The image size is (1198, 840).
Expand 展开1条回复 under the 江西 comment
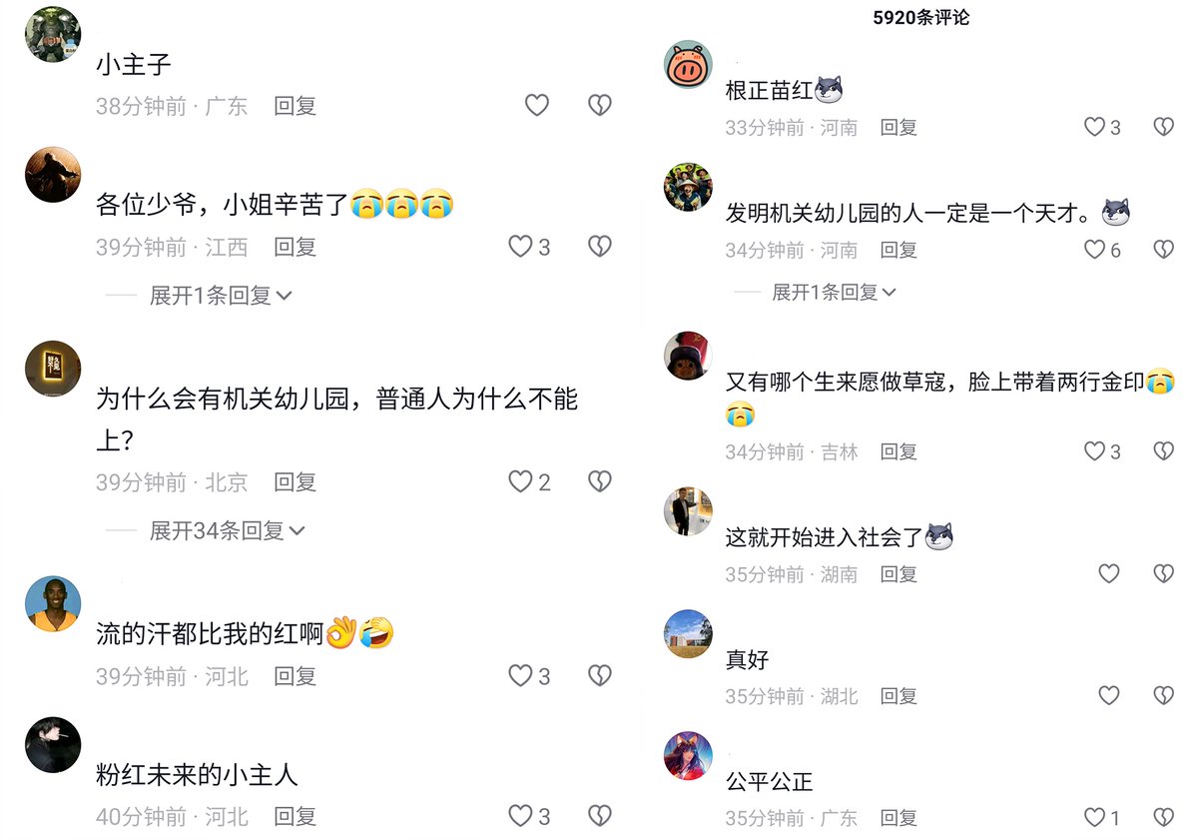pos(221,295)
